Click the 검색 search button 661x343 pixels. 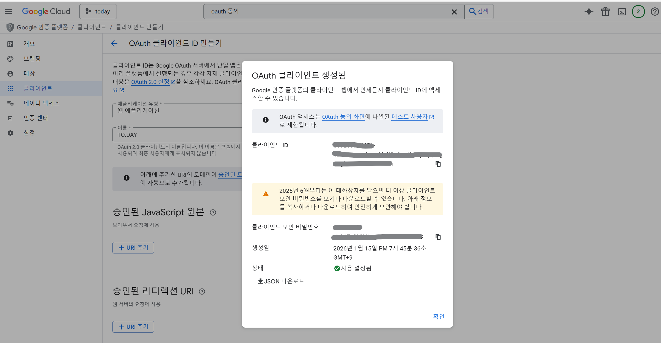coord(479,12)
